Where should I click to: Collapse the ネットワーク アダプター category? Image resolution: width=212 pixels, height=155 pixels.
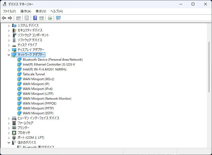coord(9,55)
